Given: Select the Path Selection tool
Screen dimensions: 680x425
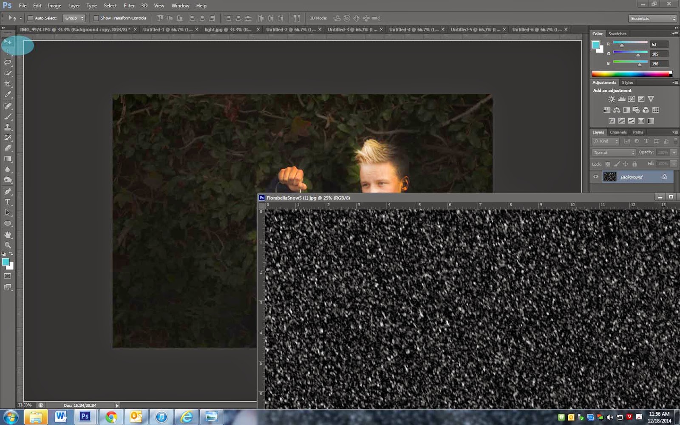Looking at the screenshot, I should (x=8, y=212).
